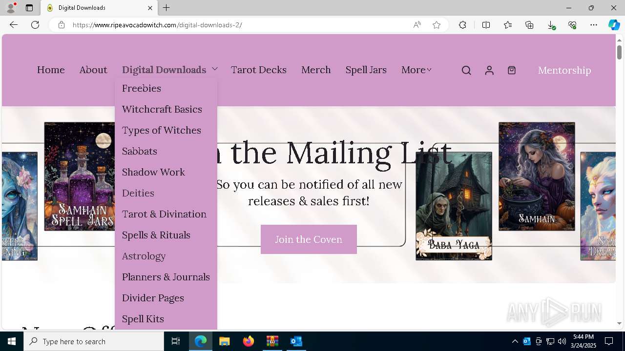Open the shopping bag cart icon

(512, 70)
